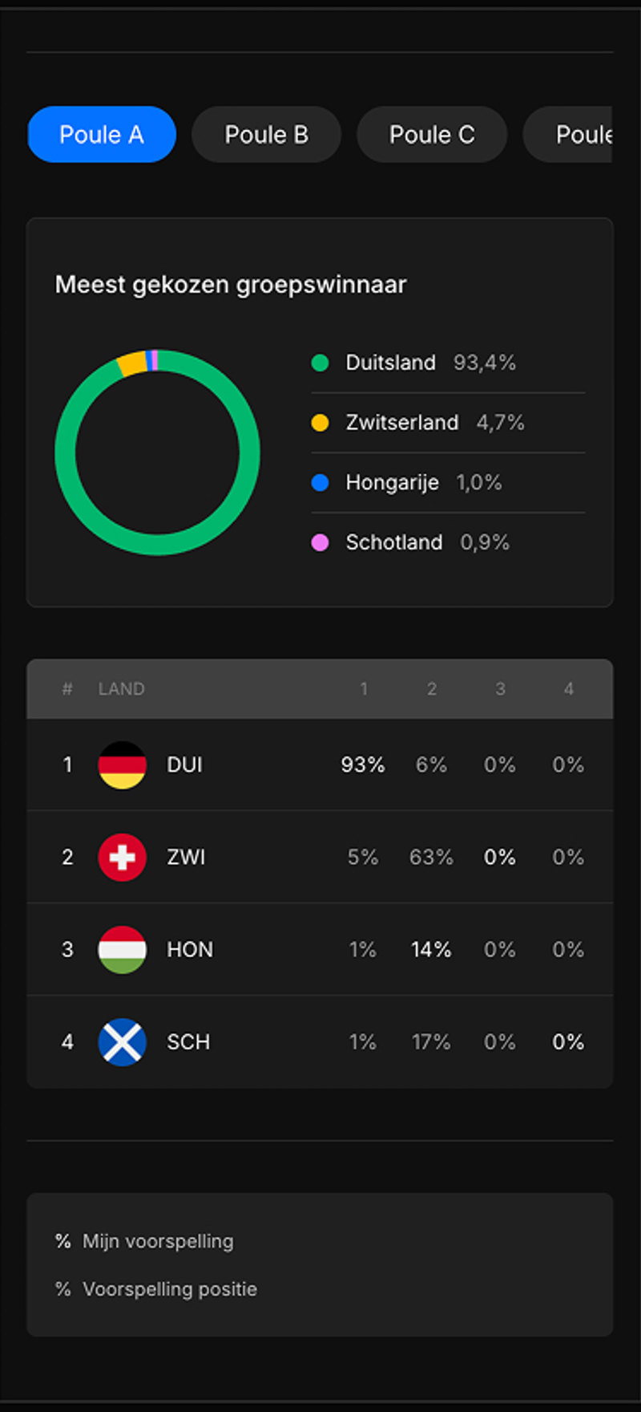Viewport: 641px width, 1412px height.
Task: Select the Poule A pill button
Action: 101,134
